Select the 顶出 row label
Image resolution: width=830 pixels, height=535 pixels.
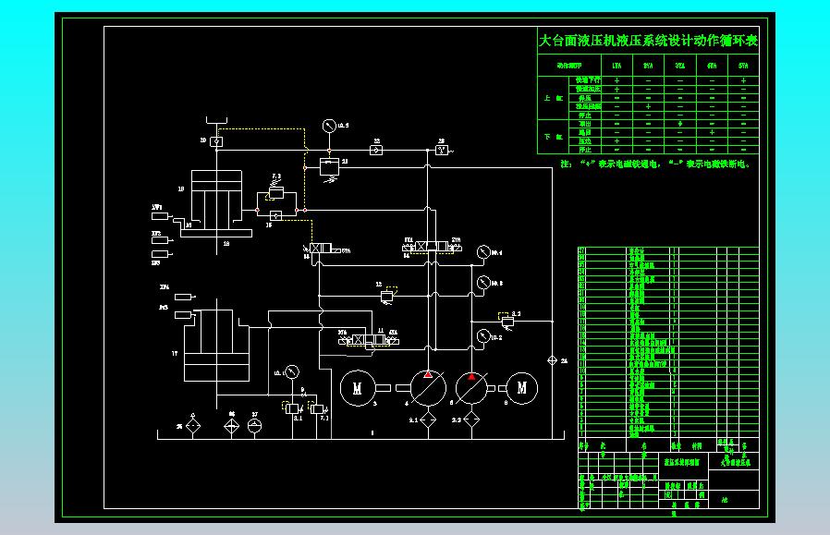585,124
